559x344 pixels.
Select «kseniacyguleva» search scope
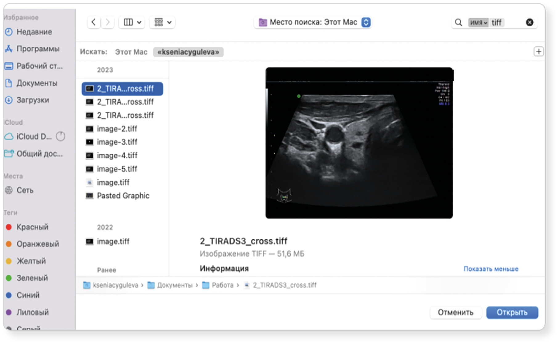click(188, 52)
